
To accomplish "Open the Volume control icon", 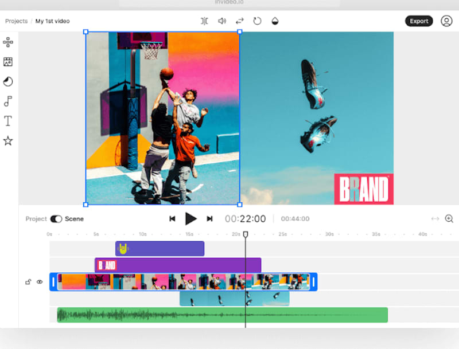I will [223, 21].
